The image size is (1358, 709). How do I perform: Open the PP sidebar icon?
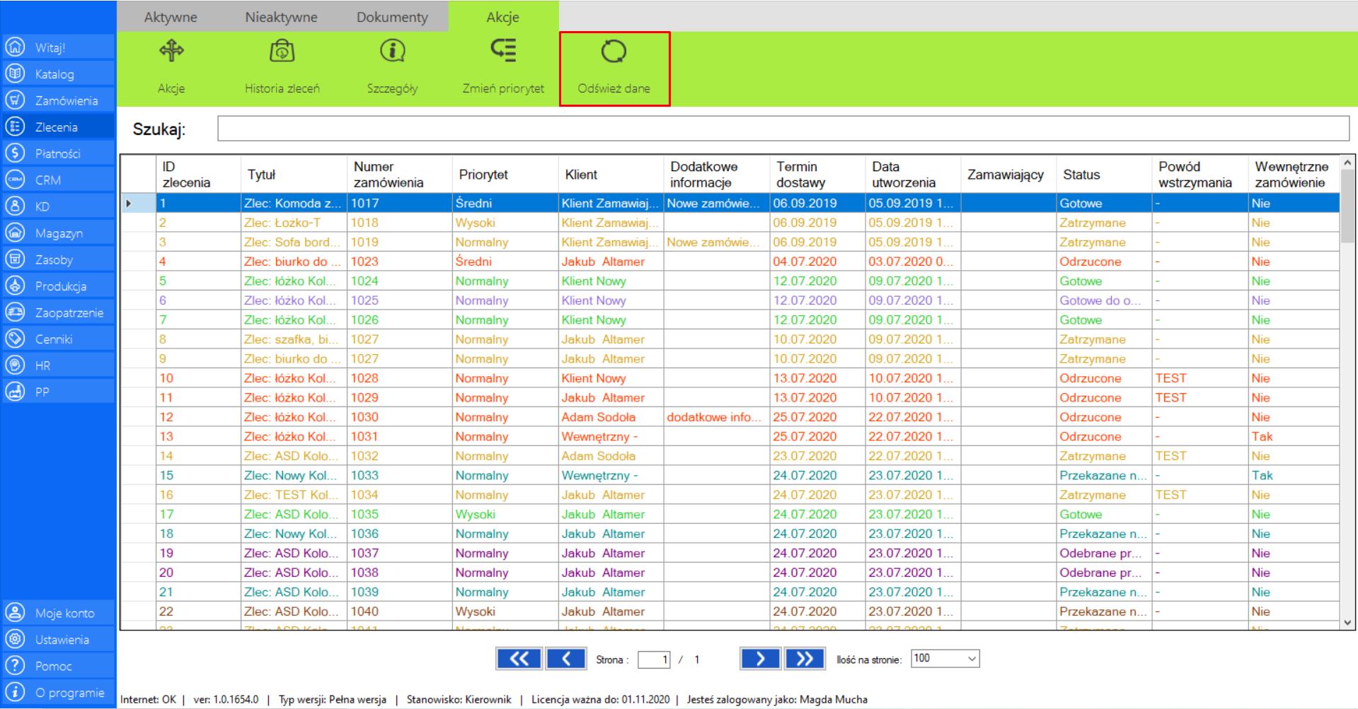click(x=14, y=392)
